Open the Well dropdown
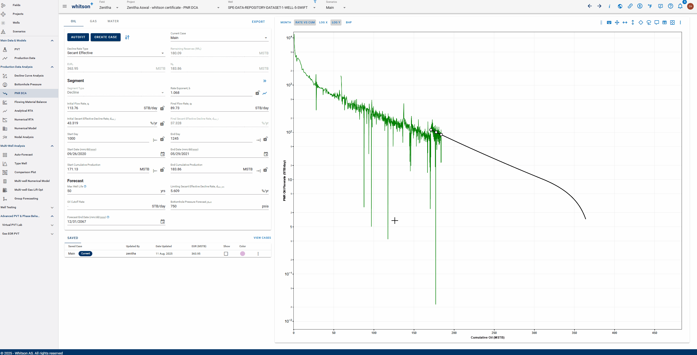Screen dimensions: 697x355 tap(272, 8)
